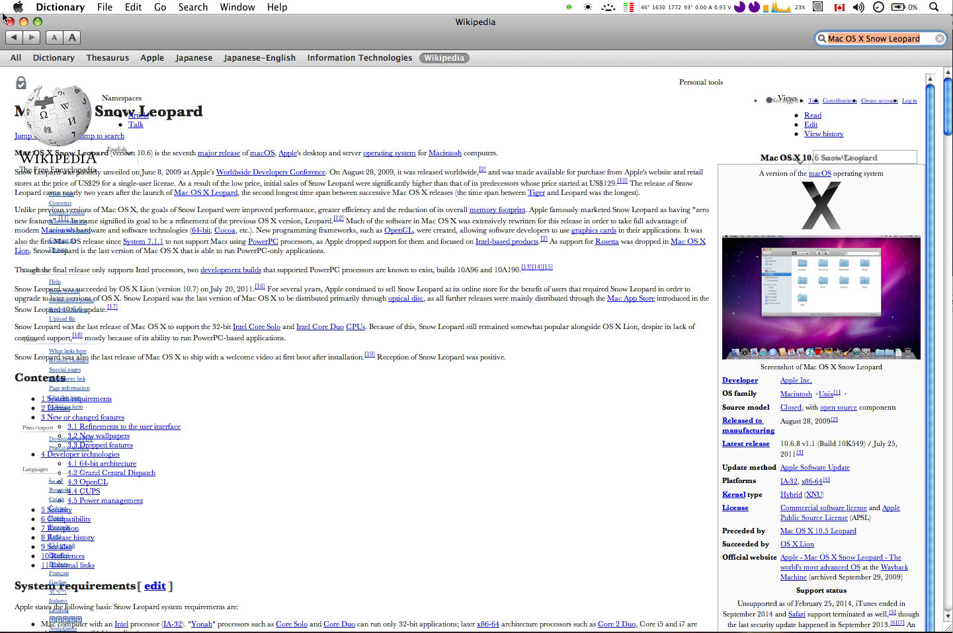Open the Search menu
This screenshot has height=633, width=953.
193,7
